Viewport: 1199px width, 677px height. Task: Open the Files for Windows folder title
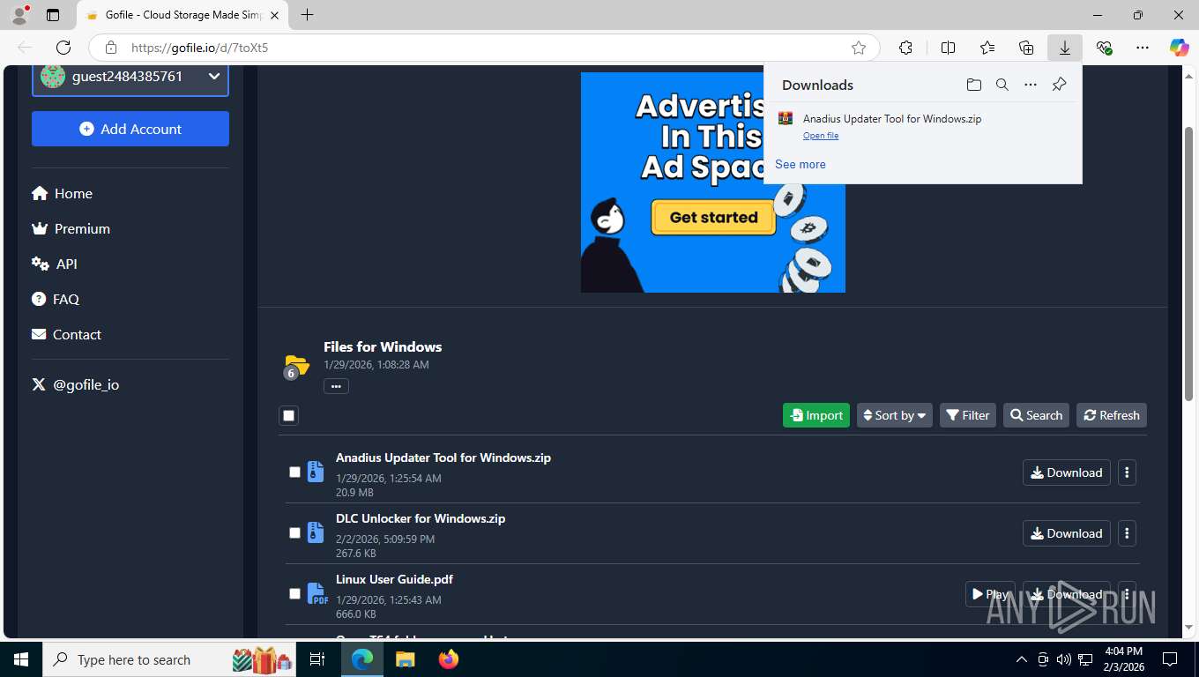tap(383, 346)
